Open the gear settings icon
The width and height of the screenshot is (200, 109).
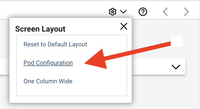click(113, 12)
